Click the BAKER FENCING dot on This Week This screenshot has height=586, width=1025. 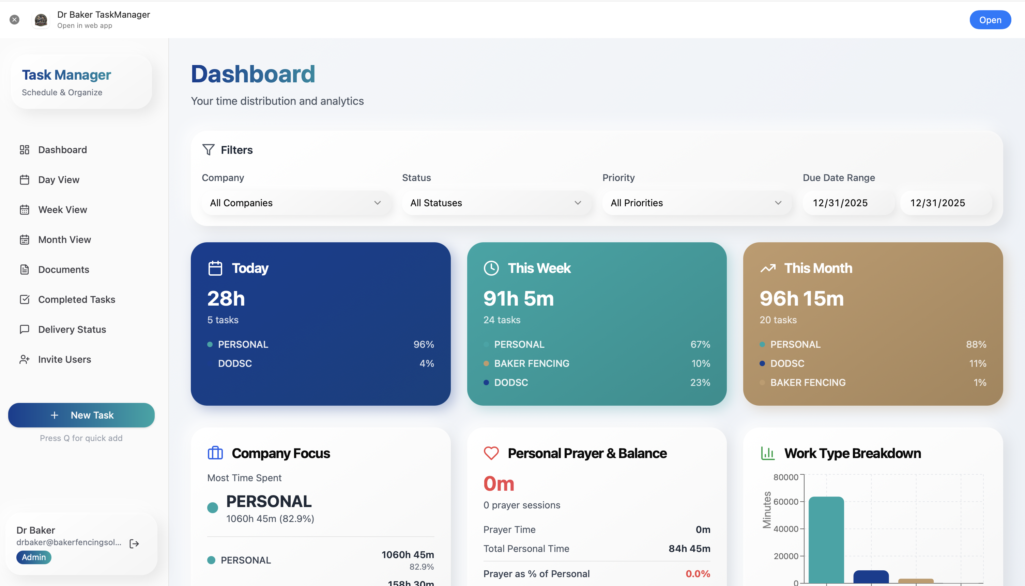[x=486, y=363]
